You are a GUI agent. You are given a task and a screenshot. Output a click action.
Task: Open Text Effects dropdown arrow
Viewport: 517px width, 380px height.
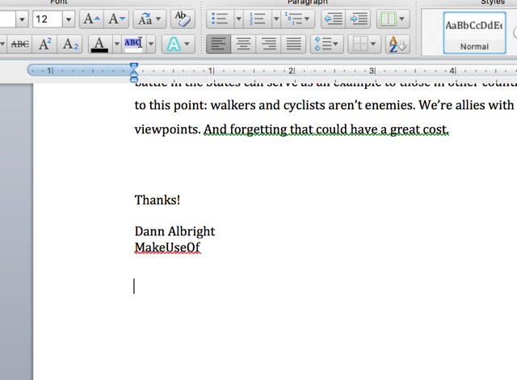(x=187, y=44)
